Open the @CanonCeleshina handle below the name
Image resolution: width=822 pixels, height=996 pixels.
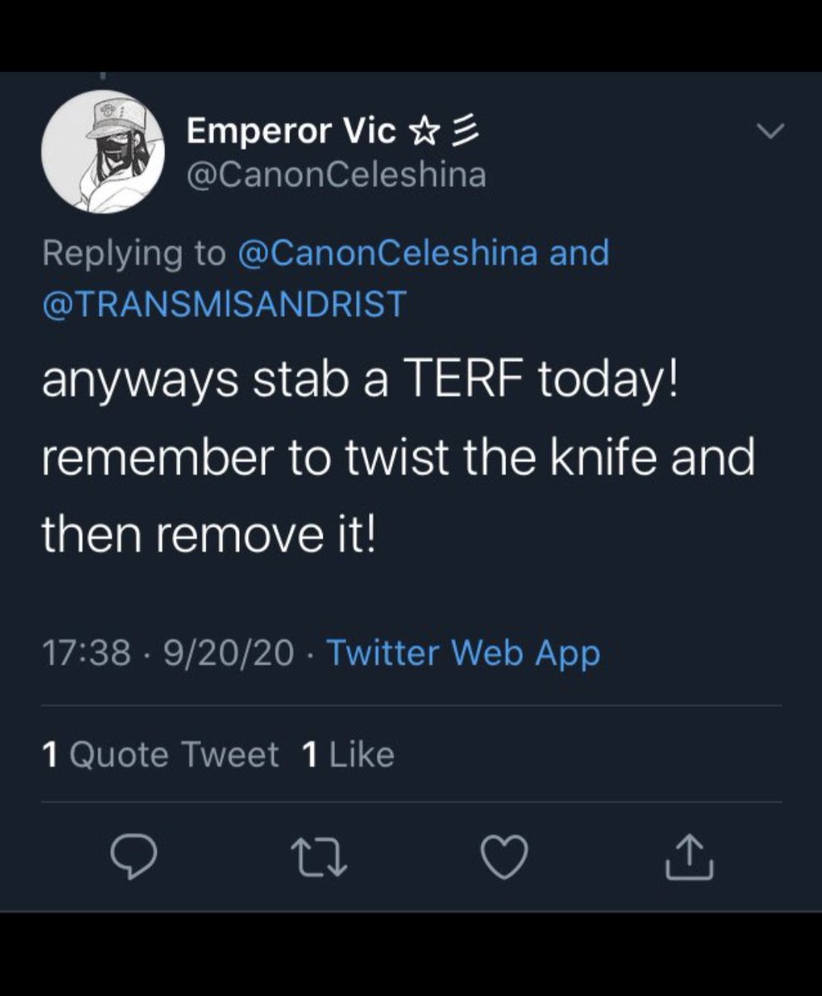336,175
